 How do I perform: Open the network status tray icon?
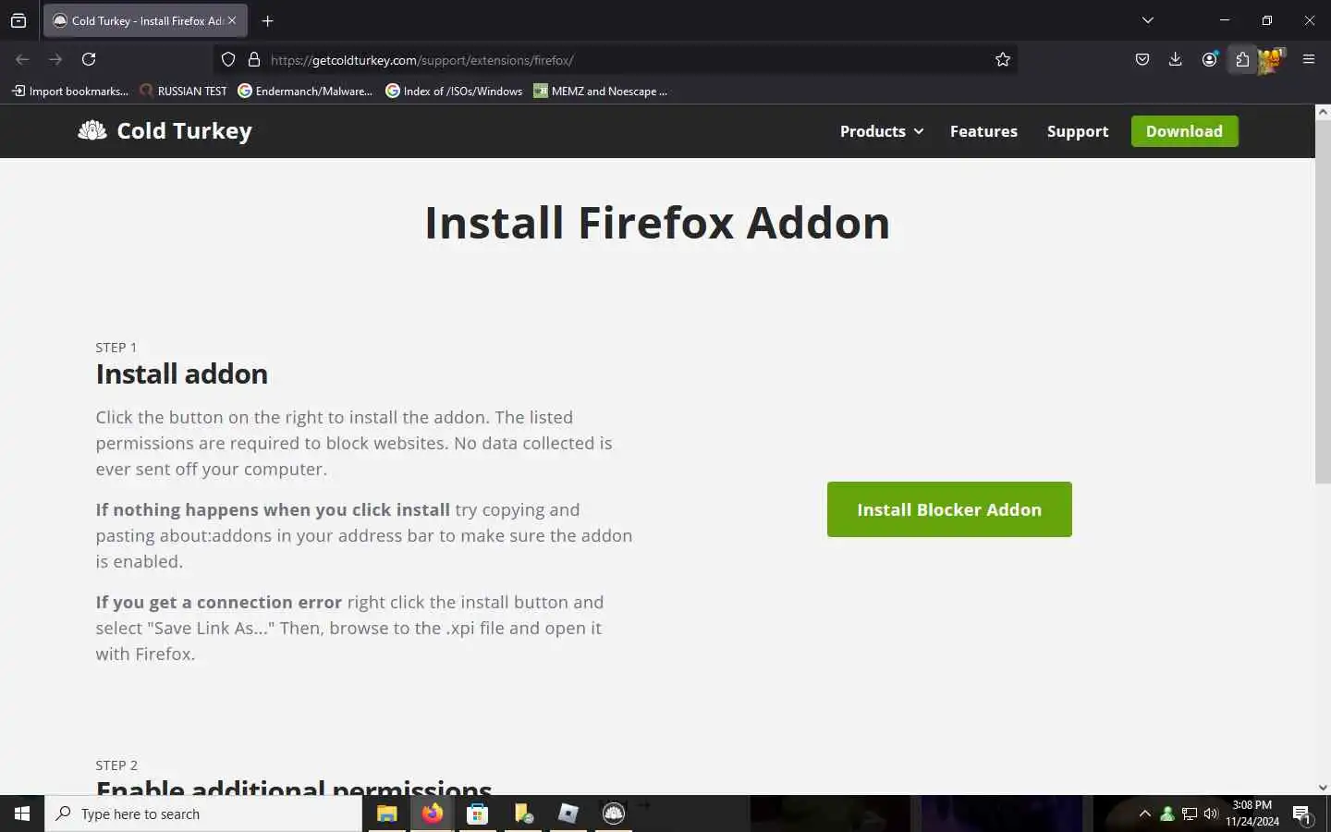1190,814
